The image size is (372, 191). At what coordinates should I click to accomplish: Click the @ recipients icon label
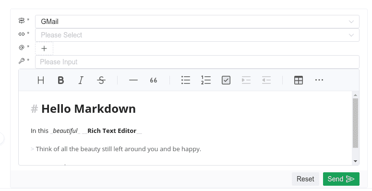22,48
